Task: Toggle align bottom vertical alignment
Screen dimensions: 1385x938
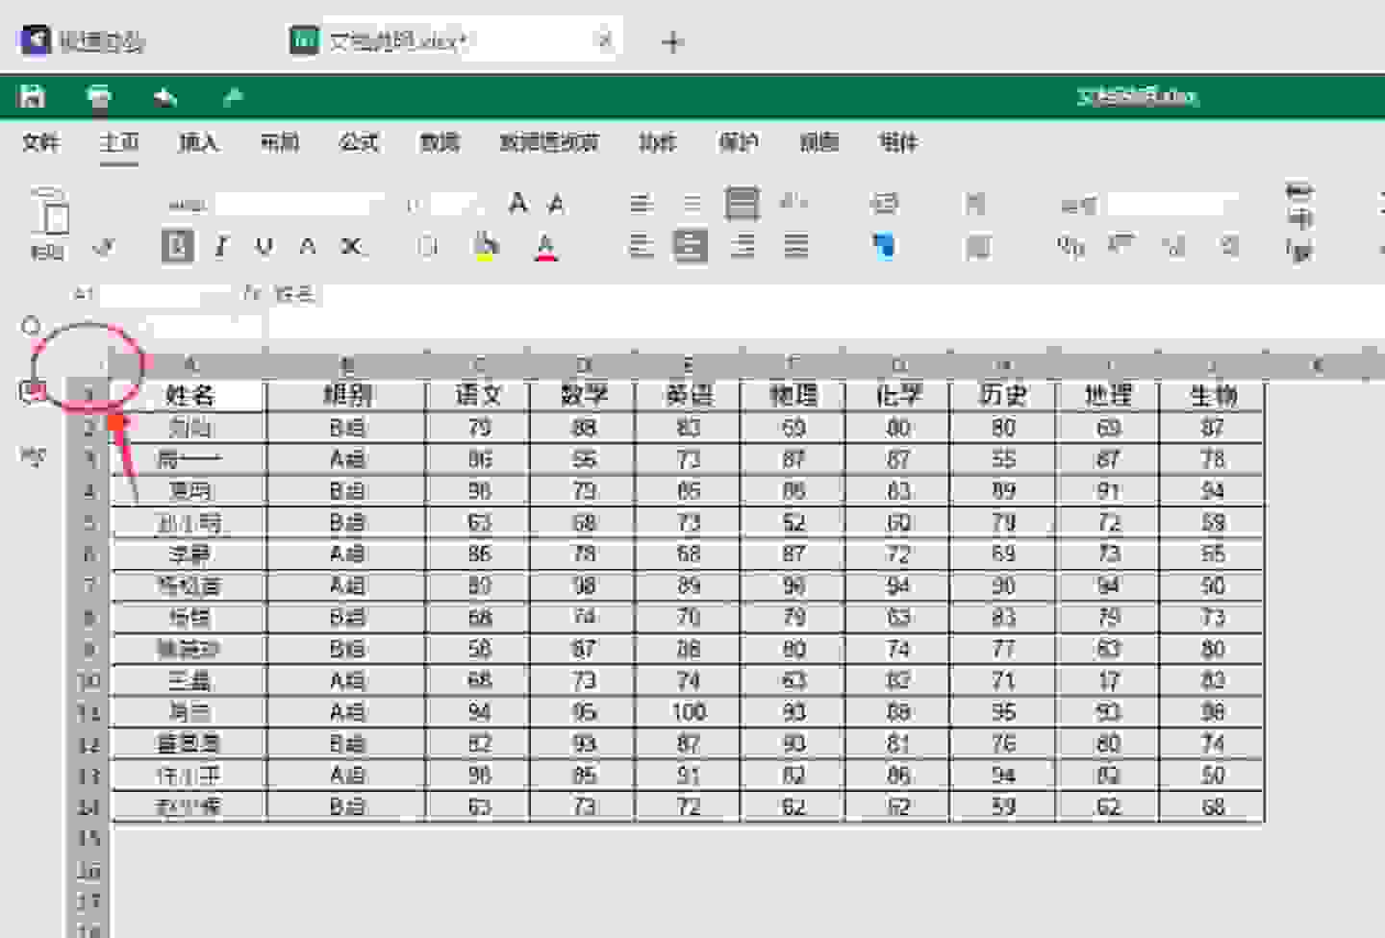Action: click(x=742, y=203)
